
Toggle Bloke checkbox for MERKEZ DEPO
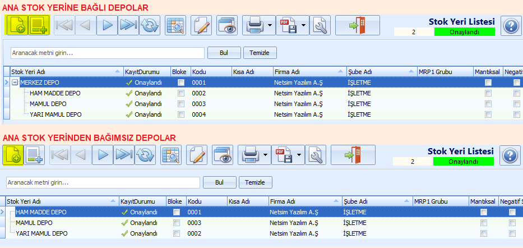coord(181,82)
